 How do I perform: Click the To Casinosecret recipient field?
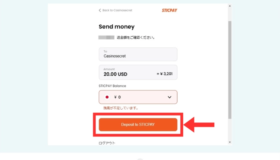(x=138, y=54)
